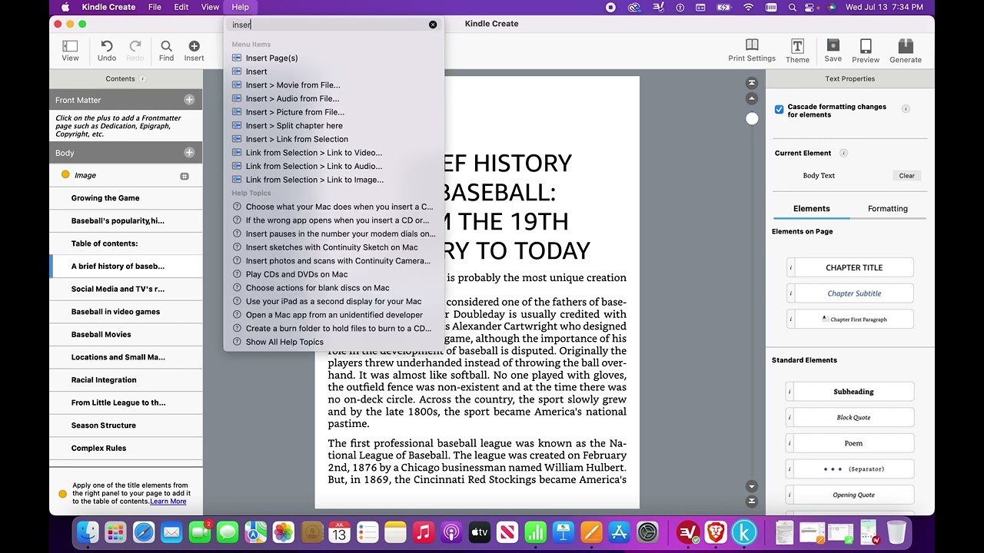Clear the help search field
The image size is (984, 553).
433,25
